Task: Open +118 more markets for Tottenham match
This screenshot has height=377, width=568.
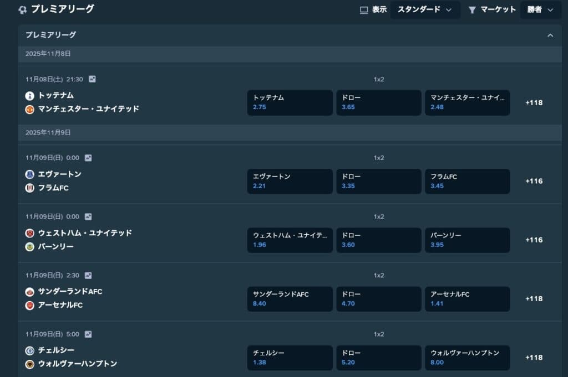Action: [534, 102]
